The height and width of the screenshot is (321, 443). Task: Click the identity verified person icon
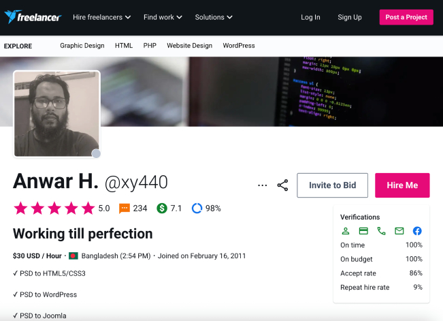coord(346,231)
